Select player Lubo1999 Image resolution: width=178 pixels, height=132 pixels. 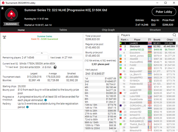tap(147, 96)
